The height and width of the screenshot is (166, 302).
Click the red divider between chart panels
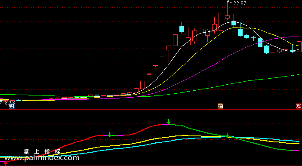click(151, 109)
